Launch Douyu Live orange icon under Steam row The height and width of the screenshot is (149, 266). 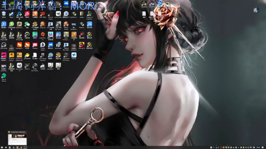(x=35, y=15)
